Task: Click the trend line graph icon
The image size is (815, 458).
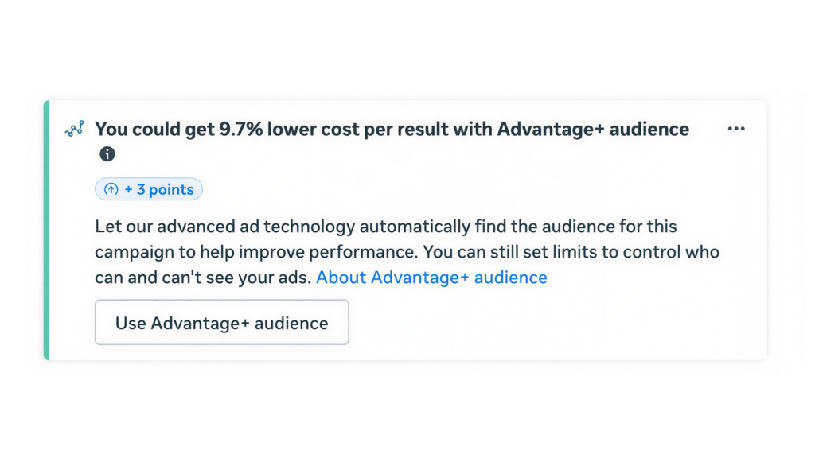Action: click(x=74, y=129)
